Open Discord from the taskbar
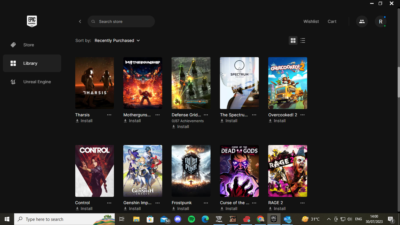Viewport: 400px width, 225px height. 178,219
